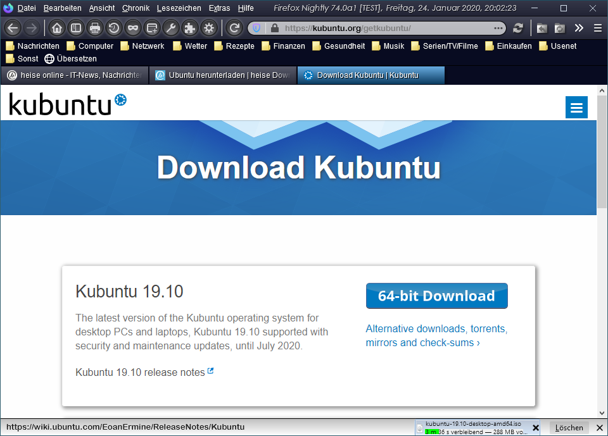
Task: Expand Usenet bookmarks folder
Action: pyautogui.click(x=557, y=46)
